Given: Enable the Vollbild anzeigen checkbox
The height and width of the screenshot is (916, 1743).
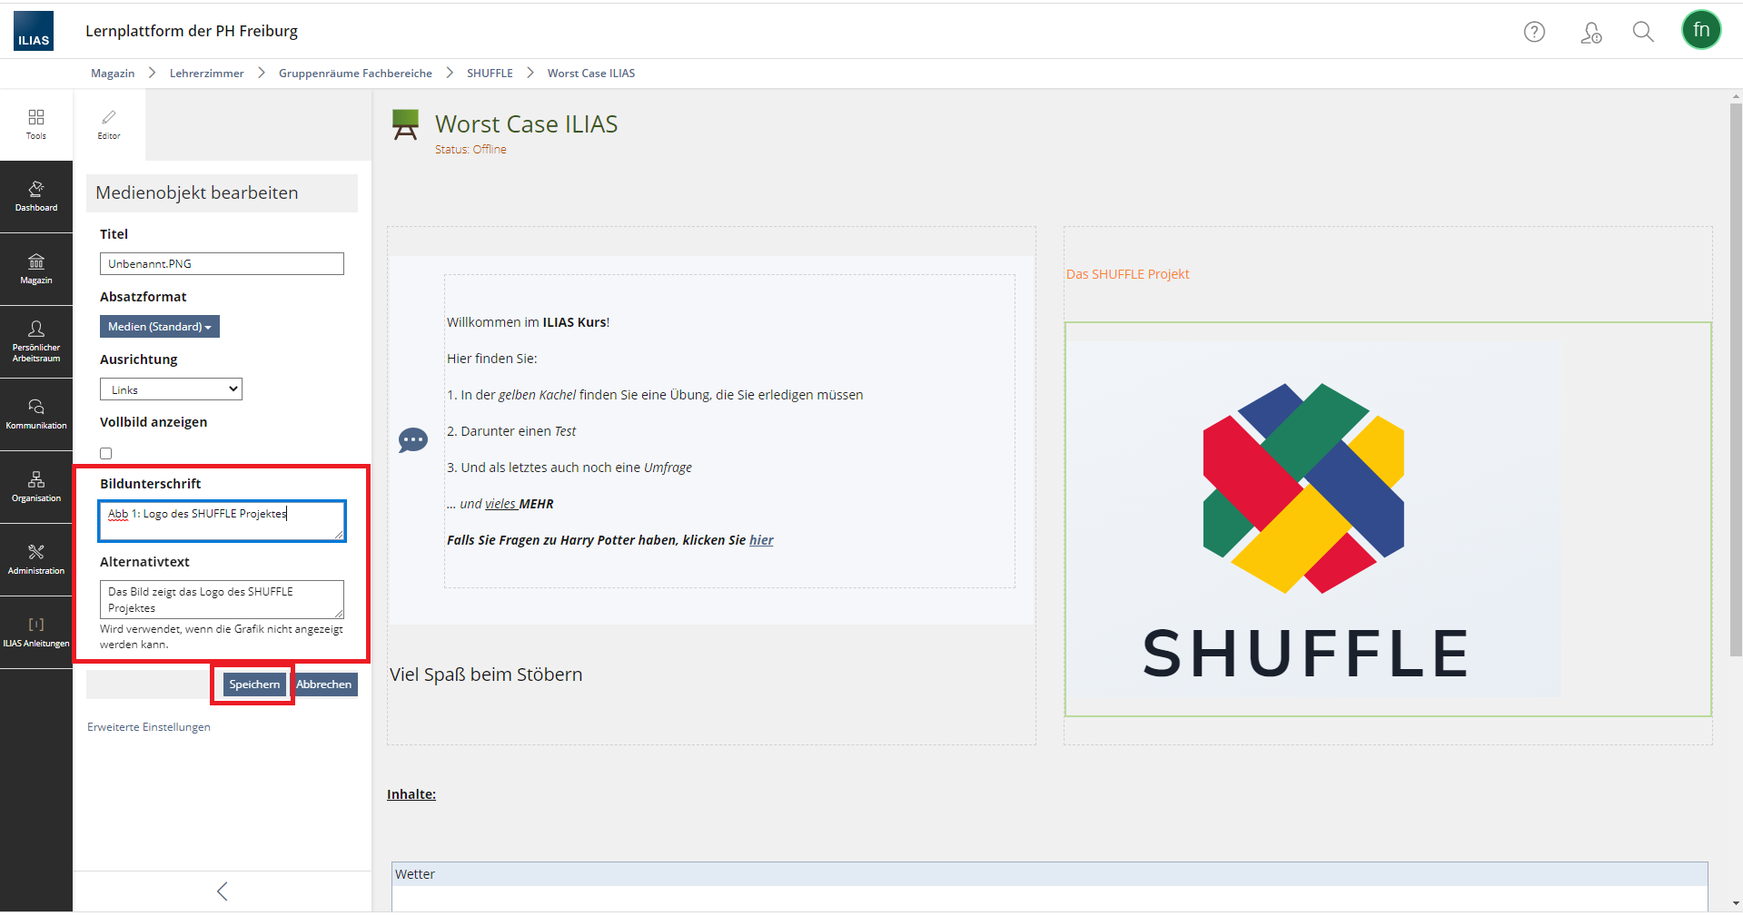Looking at the screenshot, I should 105,452.
